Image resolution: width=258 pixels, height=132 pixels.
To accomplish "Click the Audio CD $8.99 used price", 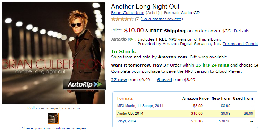I will point(248,113).
